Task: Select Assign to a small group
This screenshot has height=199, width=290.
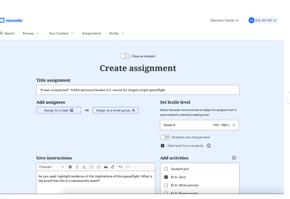Action: (116, 110)
